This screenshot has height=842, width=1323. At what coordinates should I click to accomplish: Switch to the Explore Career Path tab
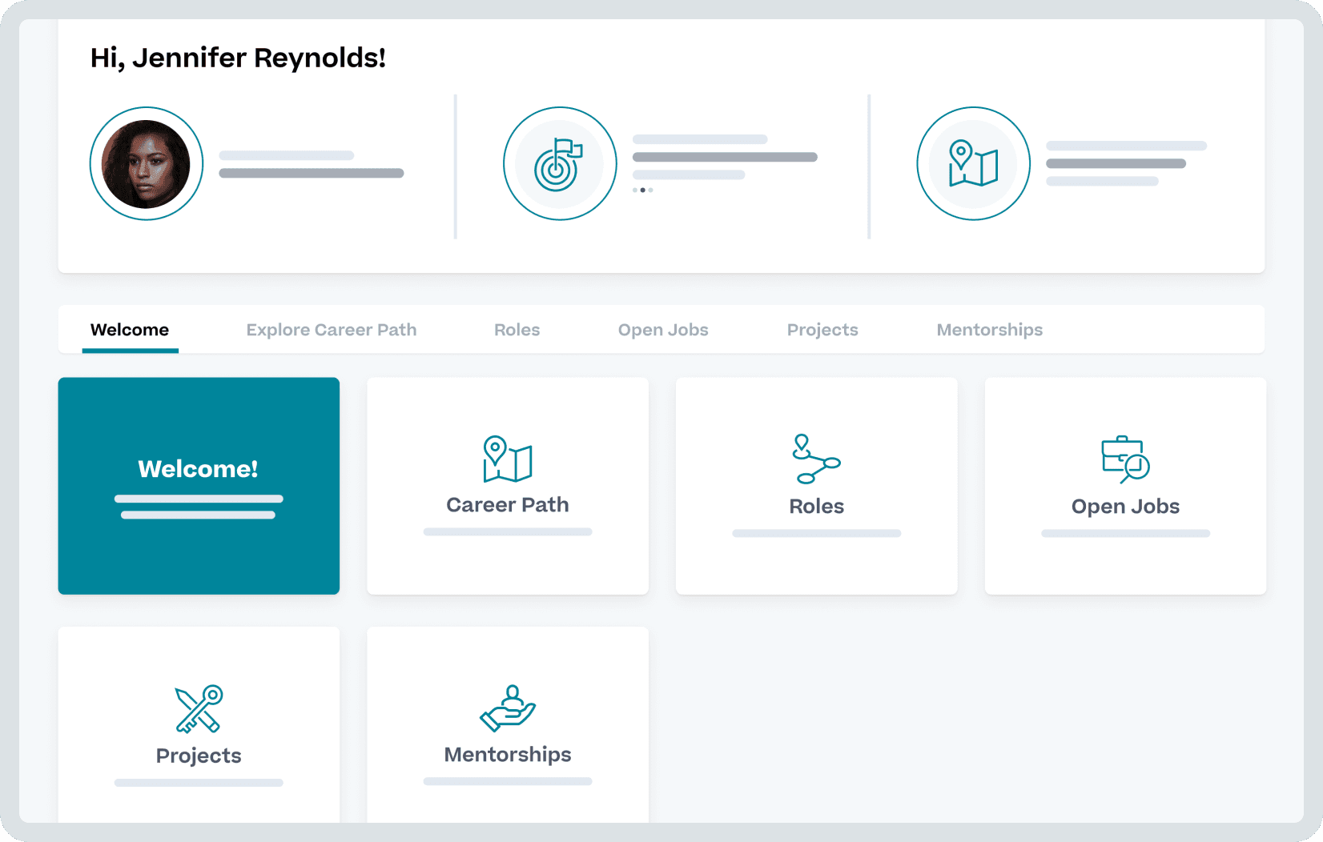[x=331, y=329]
